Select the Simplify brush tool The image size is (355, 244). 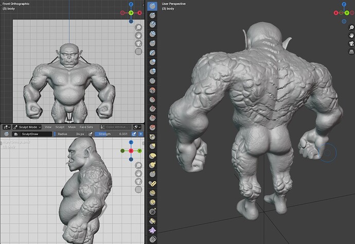152,239
